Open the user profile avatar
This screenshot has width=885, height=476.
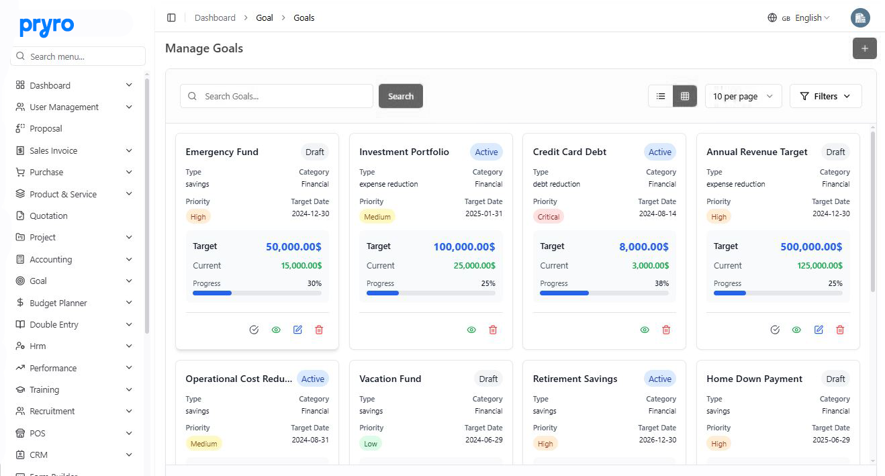point(859,18)
